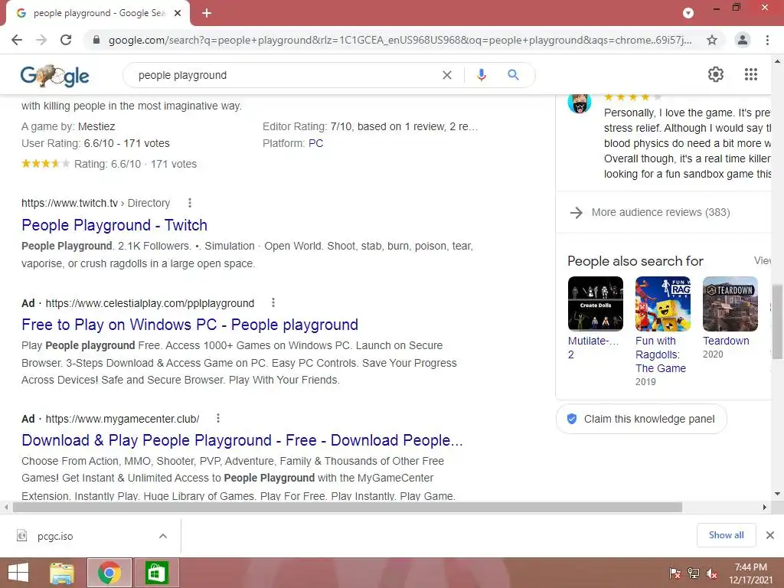The image size is (784, 588).
Task: Click the muted volume tray icon
Action: [x=711, y=573]
